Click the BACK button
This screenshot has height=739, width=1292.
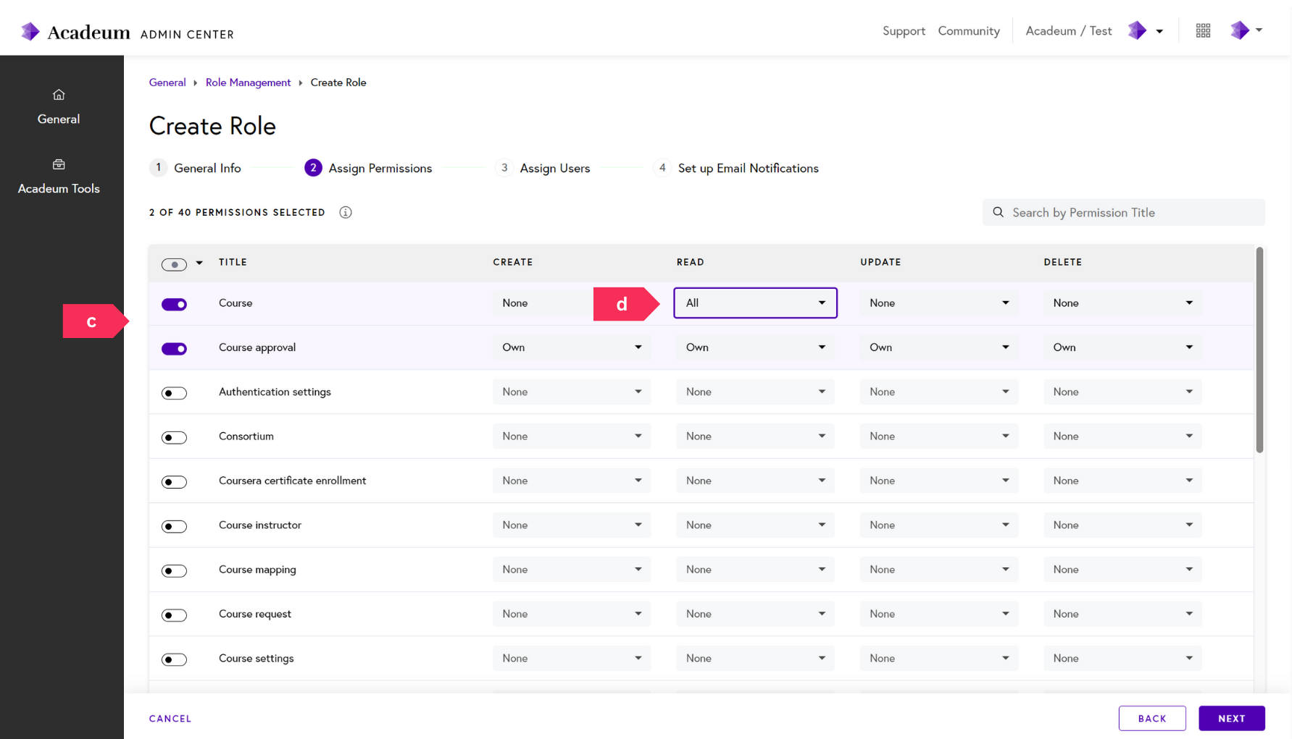point(1152,718)
